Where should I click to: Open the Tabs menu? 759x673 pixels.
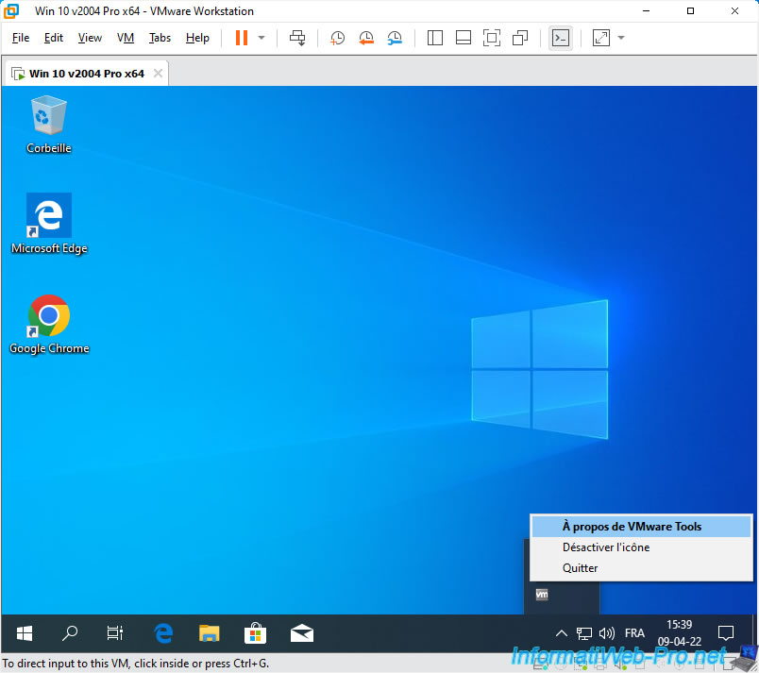(x=160, y=38)
